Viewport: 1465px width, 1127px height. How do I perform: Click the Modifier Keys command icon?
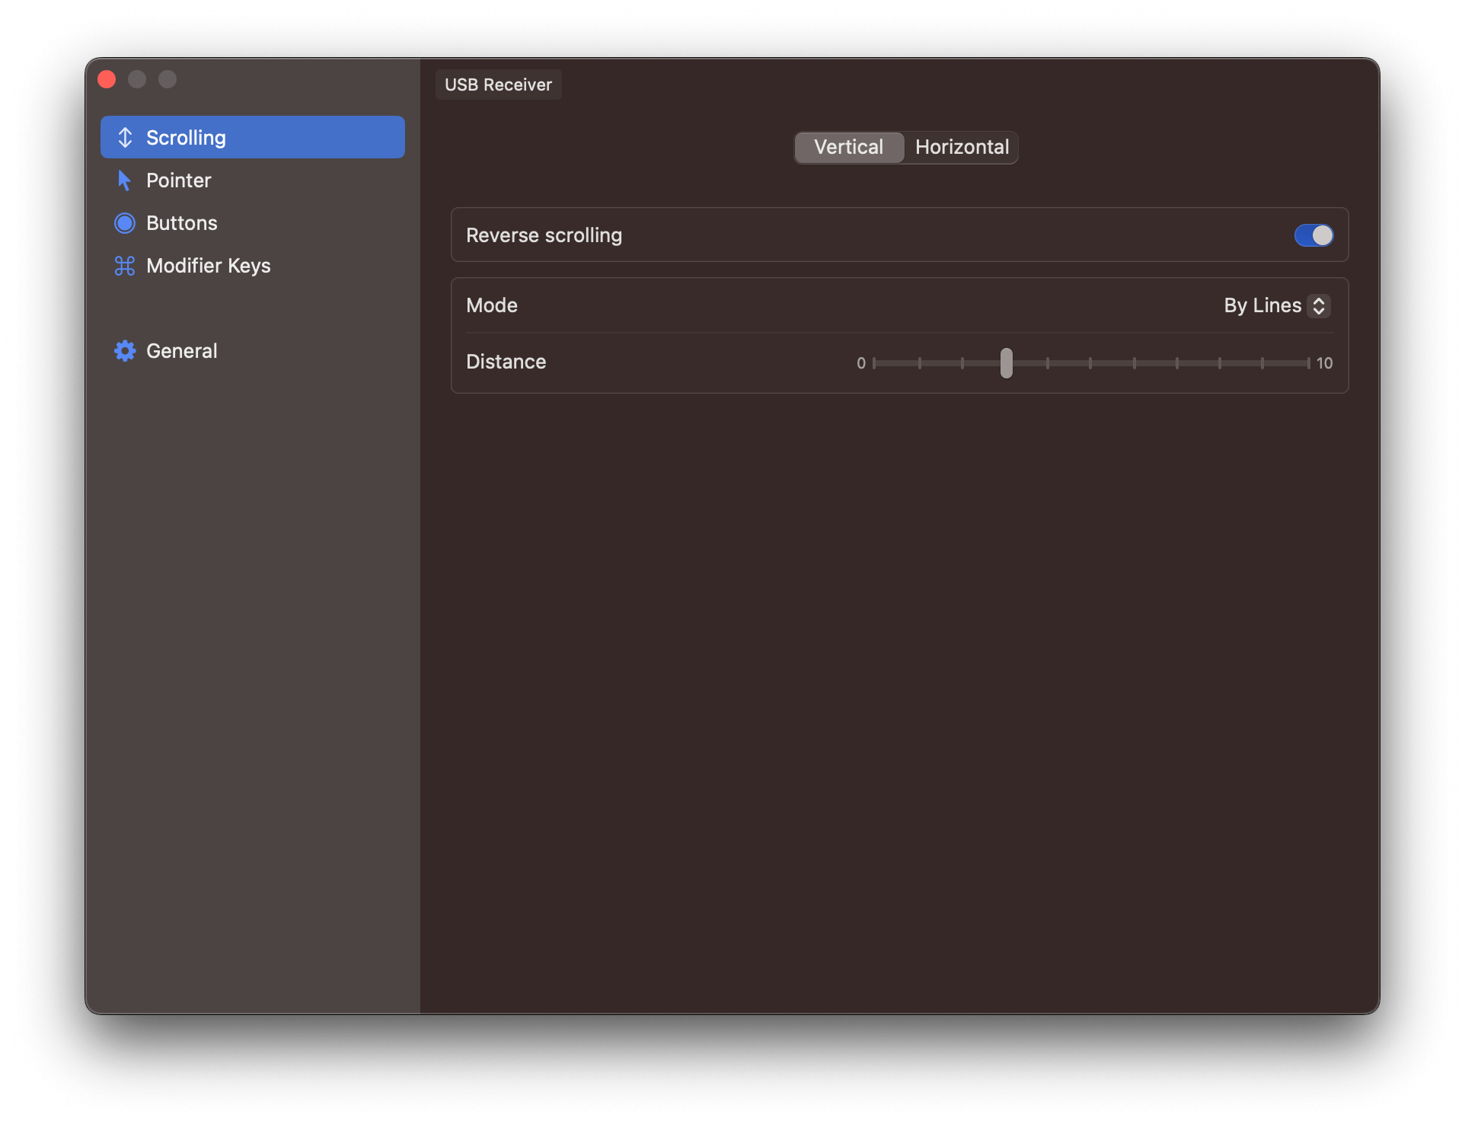126,266
